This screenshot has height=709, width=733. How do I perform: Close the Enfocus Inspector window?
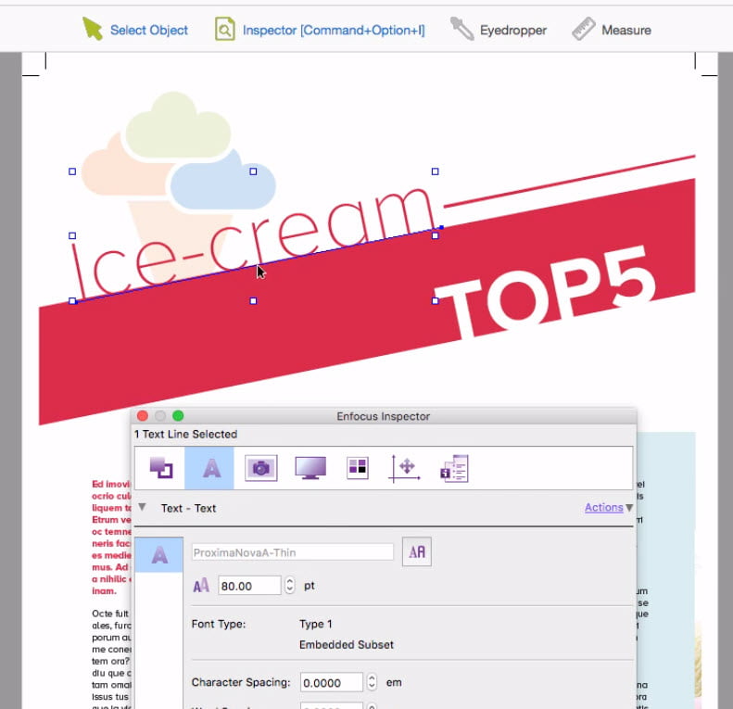click(143, 416)
